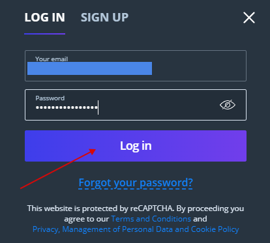The height and width of the screenshot is (243, 270).
Task: Click the purple Log in button
Action: point(136,146)
